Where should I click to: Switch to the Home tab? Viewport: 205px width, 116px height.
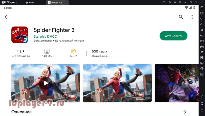point(30,2)
